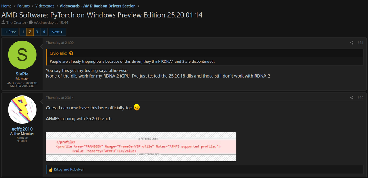The height and width of the screenshot is (178, 368).
Task: Click the quoted text about RDNA1 and 2
Action: (x=132, y=62)
